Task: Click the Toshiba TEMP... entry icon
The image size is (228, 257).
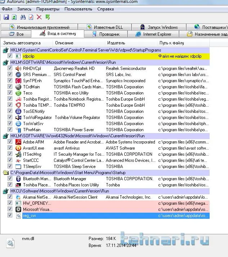Action: [18, 105]
